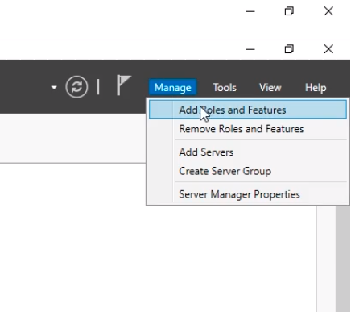351x312 pixels.
Task: Choose Add Roles and Features
Action: point(248,110)
